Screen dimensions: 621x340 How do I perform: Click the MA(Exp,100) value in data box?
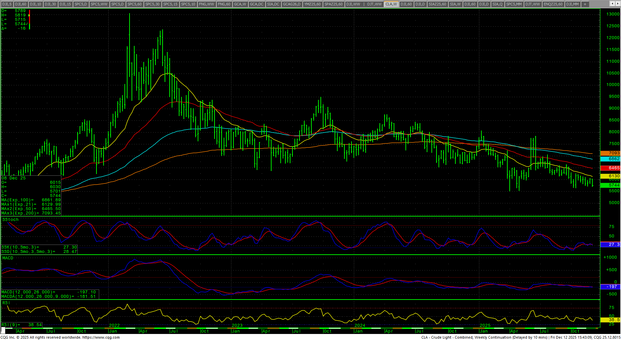[x=51, y=200]
